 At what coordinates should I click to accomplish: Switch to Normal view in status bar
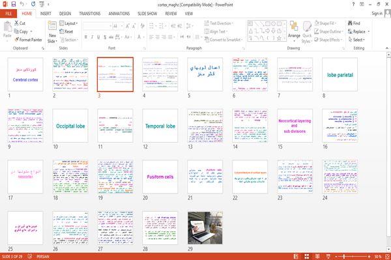[x=296, y=256]
